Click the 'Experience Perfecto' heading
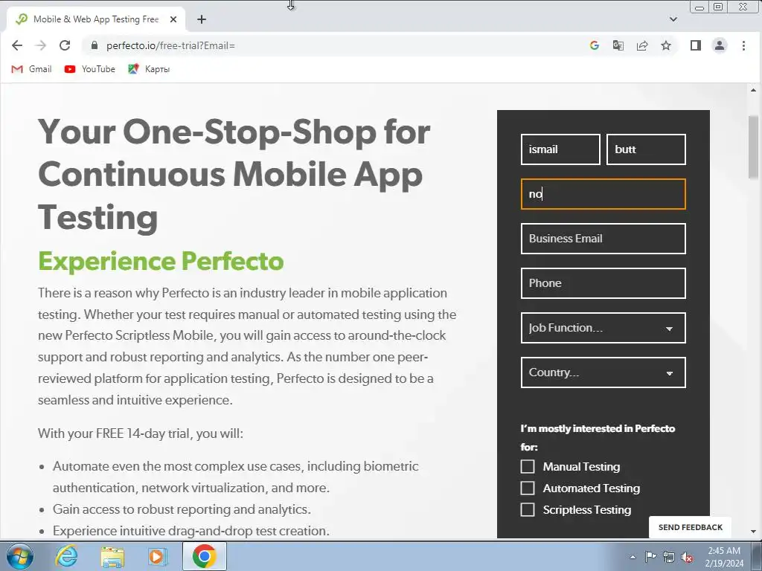This screenshot has width=762, height=571. pos(161,261)
